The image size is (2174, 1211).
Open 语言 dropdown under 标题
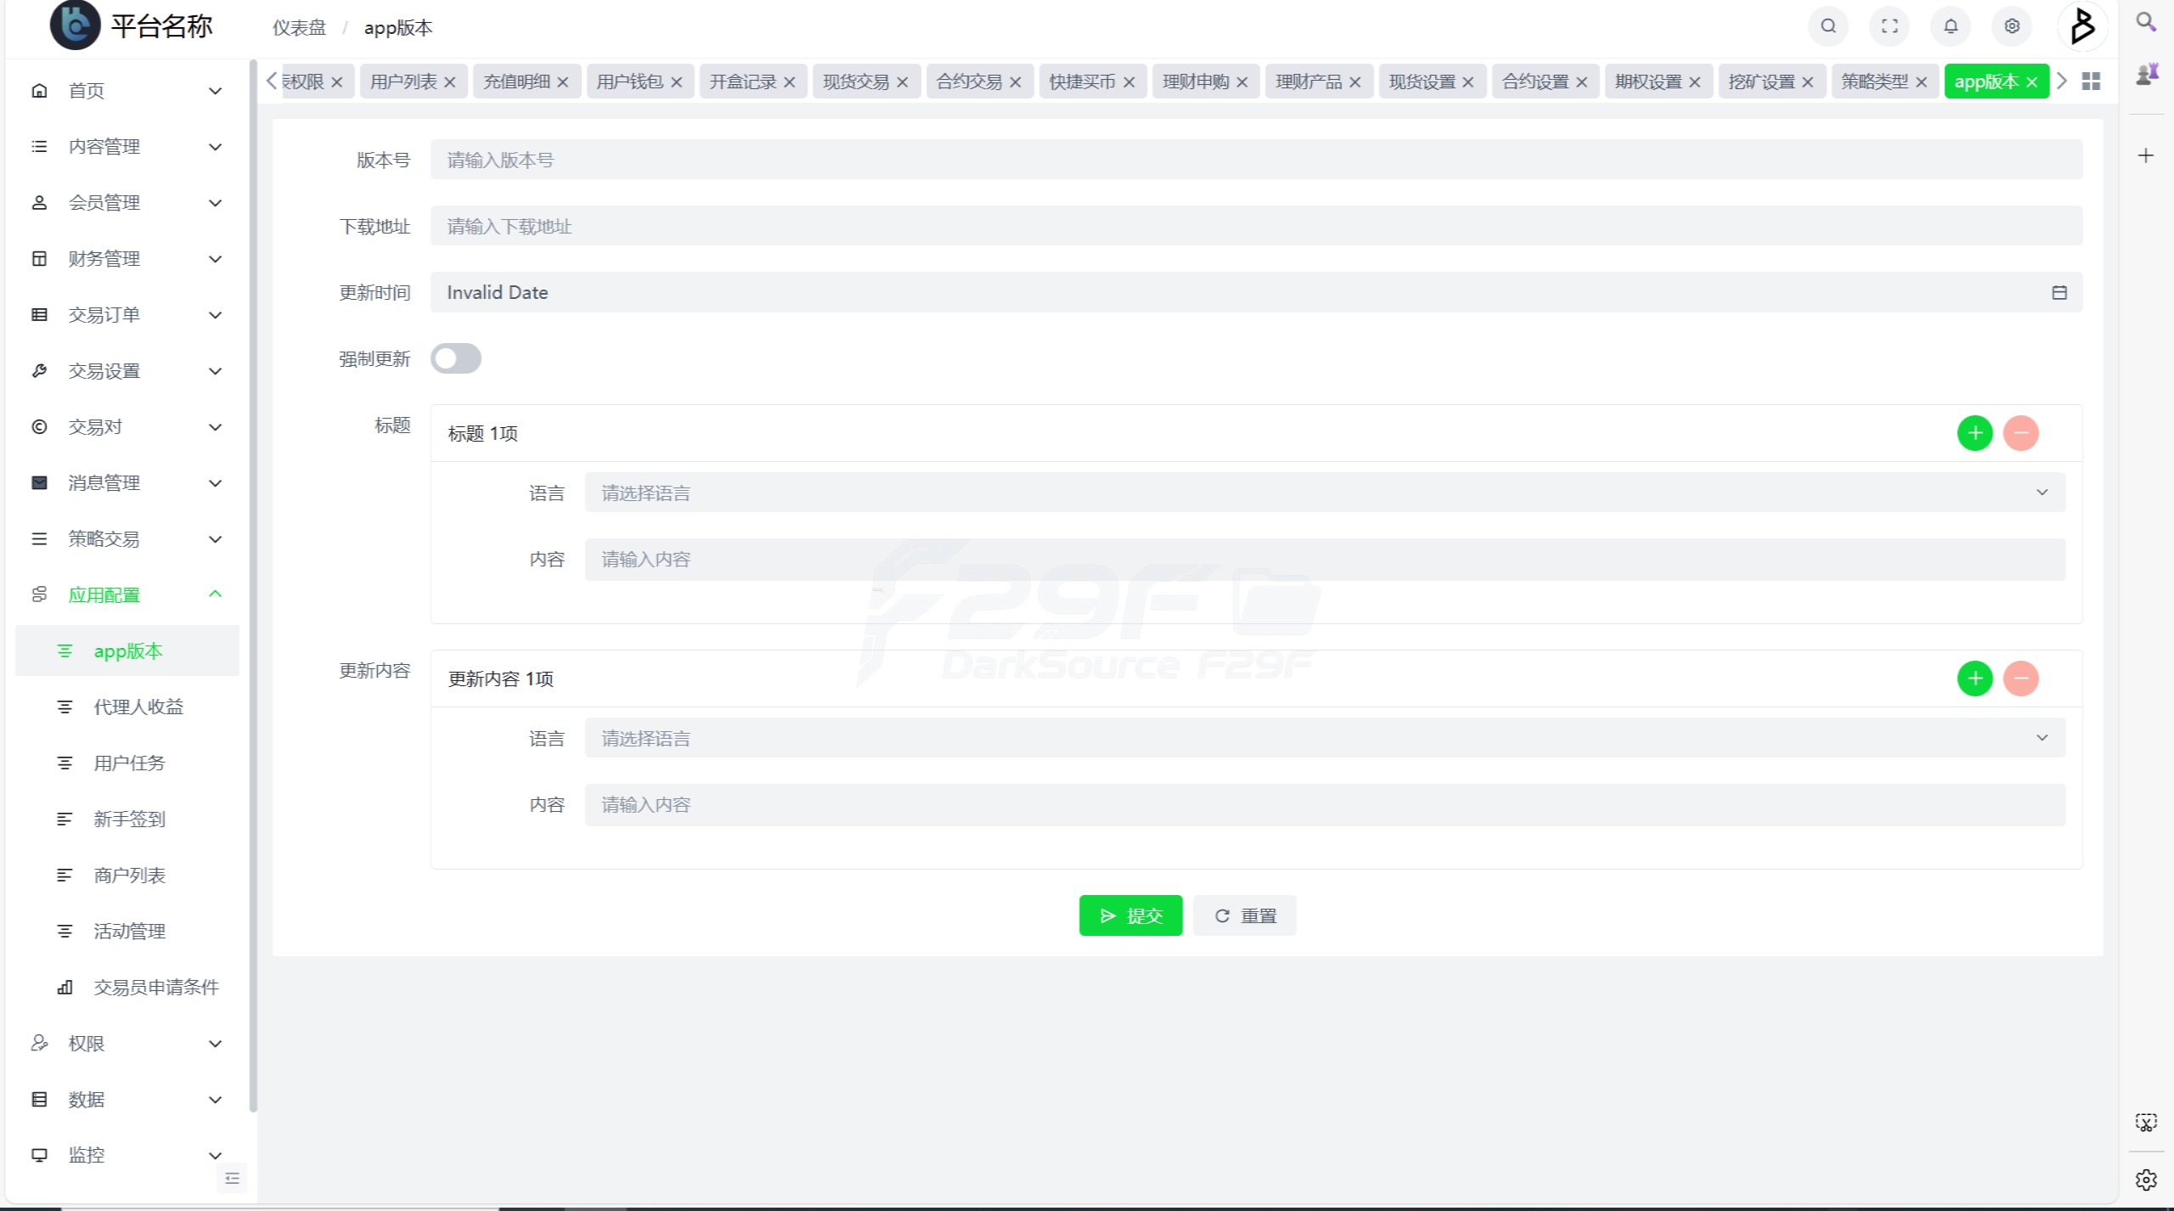[1324, 493]
